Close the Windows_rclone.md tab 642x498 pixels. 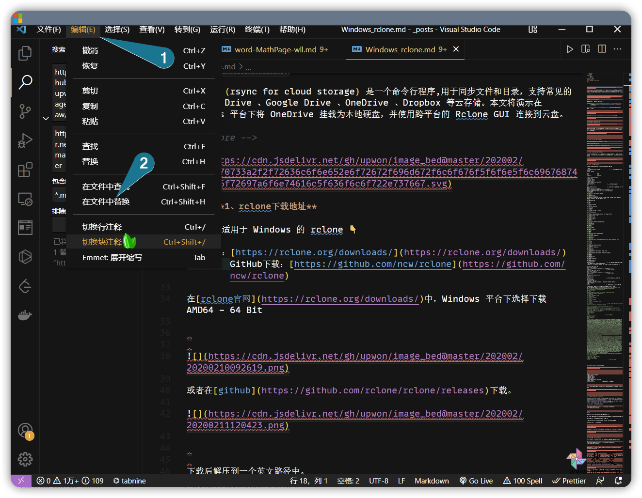(456, 49)
